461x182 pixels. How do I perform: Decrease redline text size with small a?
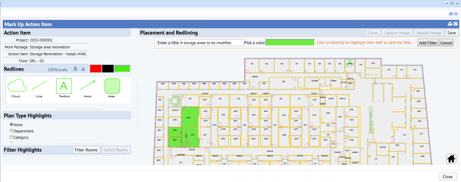(x=83, y=69)
